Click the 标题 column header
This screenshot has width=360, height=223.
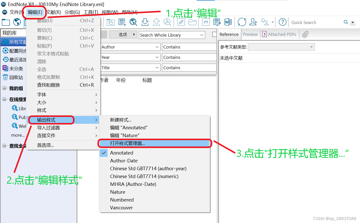(147, 80)
